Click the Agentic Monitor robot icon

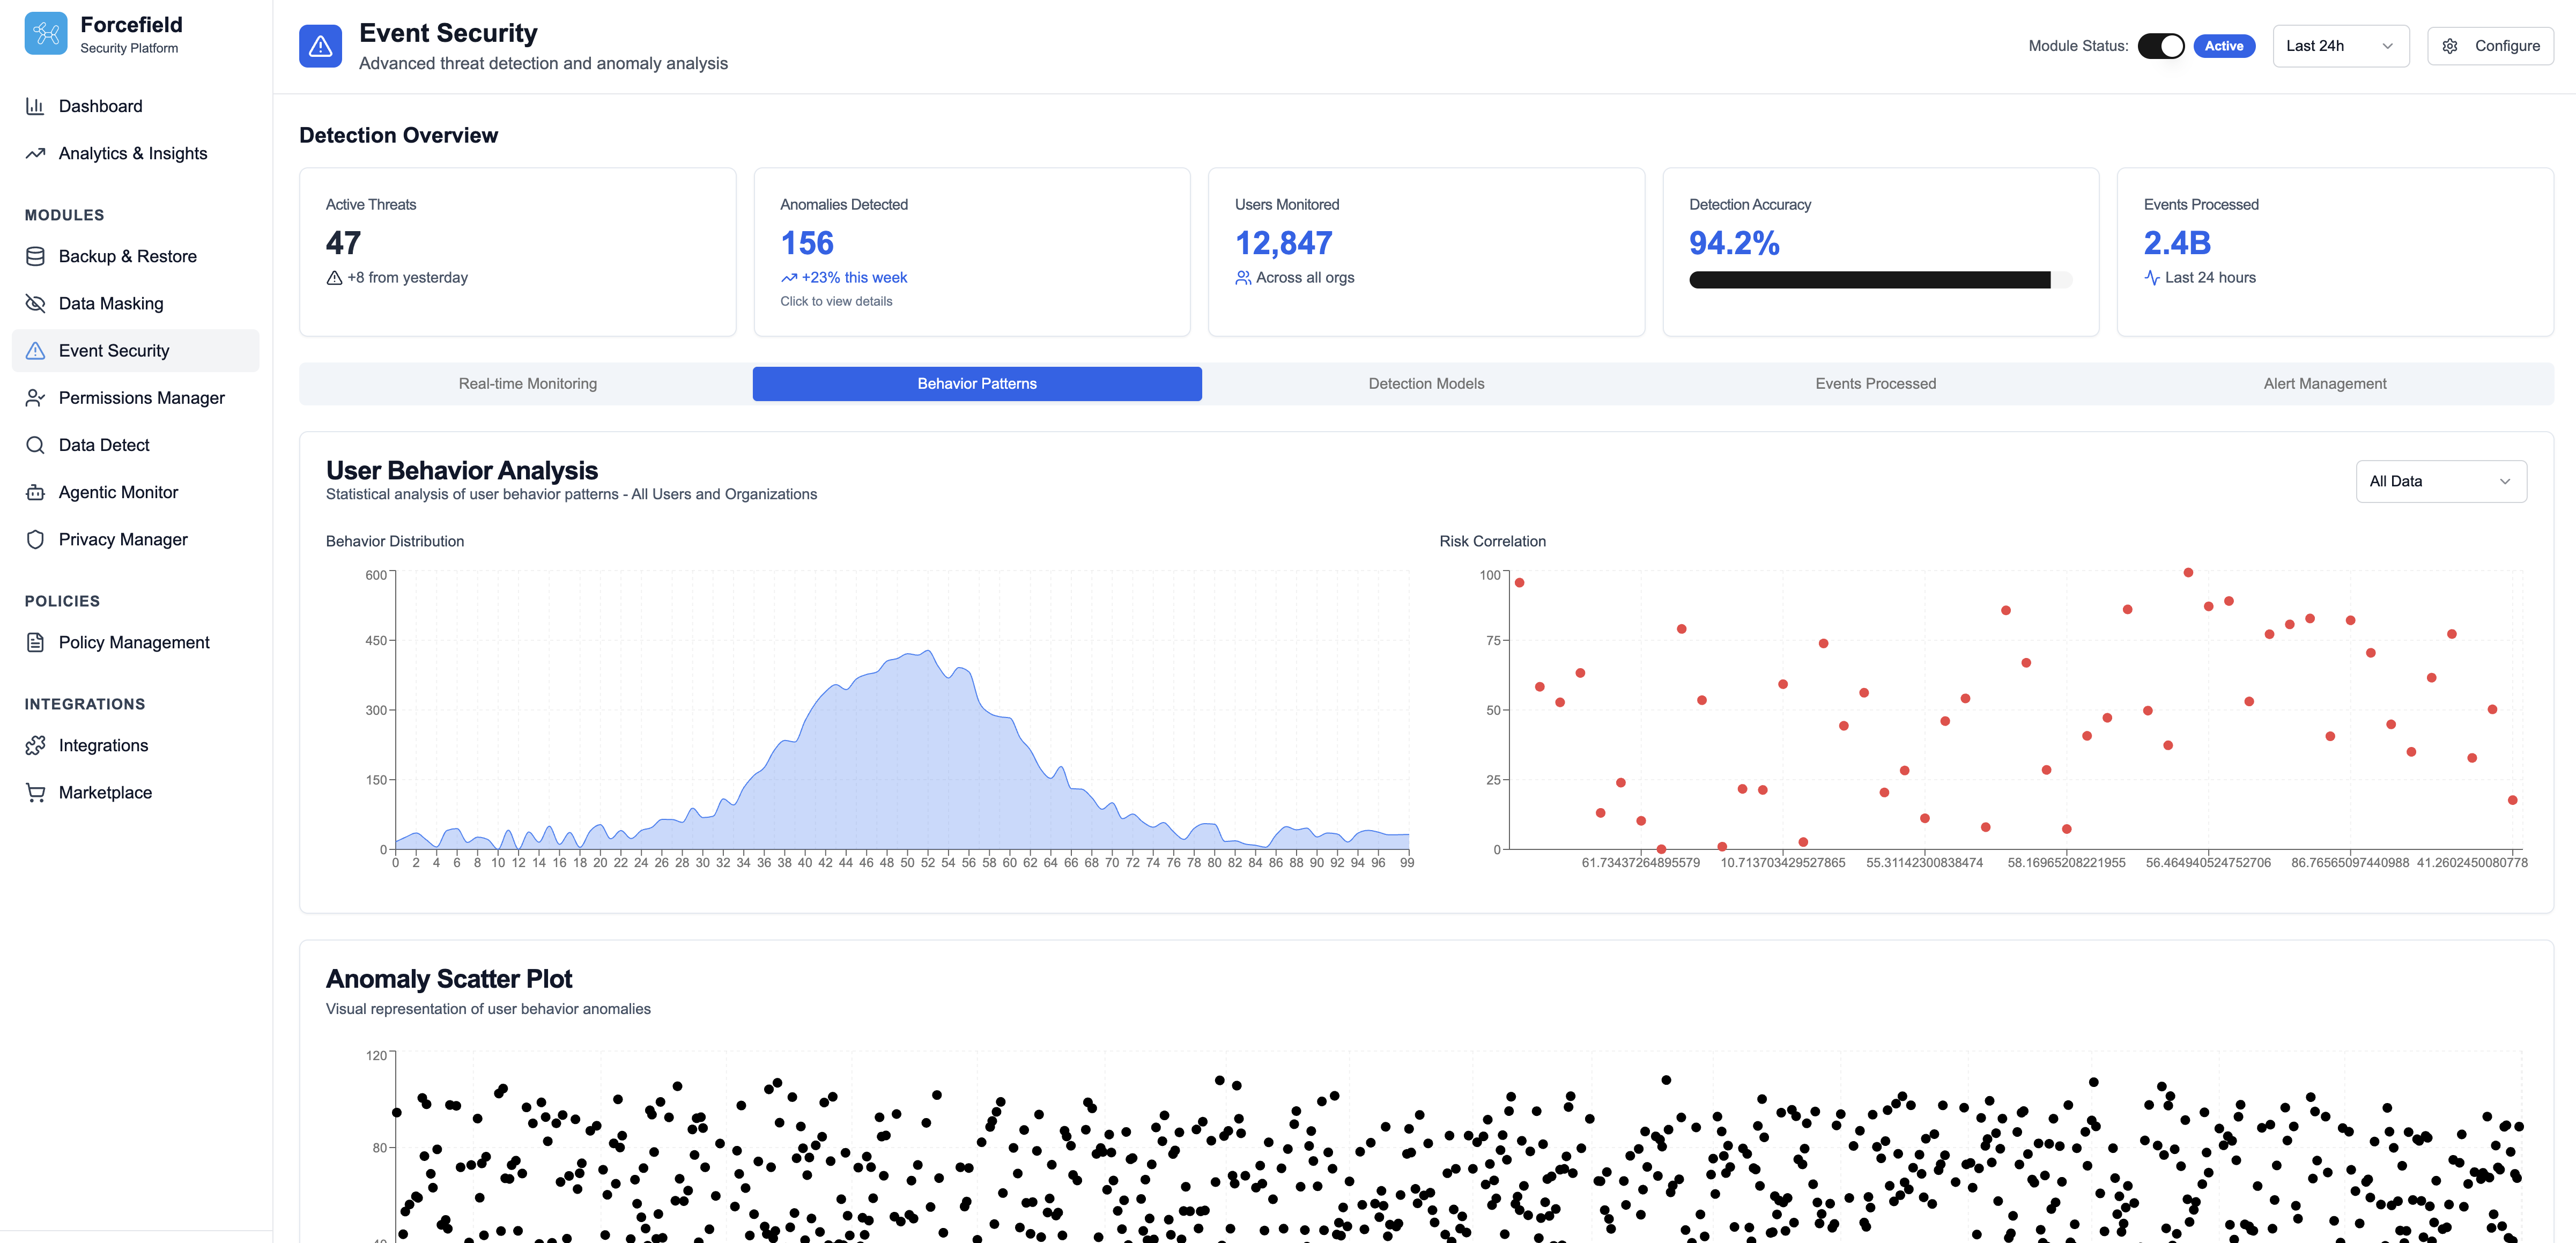[35, 492]
